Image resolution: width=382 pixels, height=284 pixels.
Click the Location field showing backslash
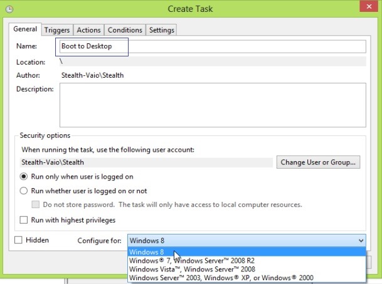[213, 61]
